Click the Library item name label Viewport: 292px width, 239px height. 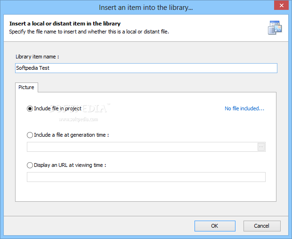(x=37, y=57)
